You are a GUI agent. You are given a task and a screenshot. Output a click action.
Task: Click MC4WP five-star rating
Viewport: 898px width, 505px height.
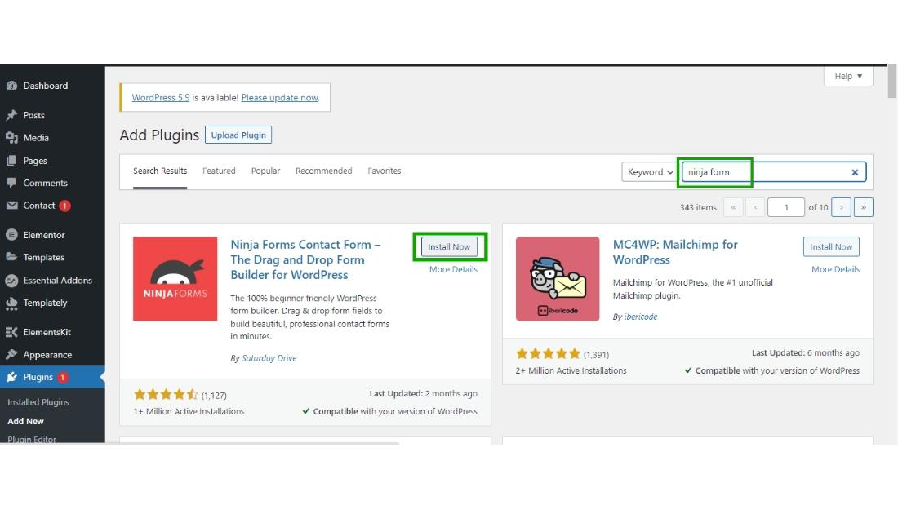click(x=548, y=354)
